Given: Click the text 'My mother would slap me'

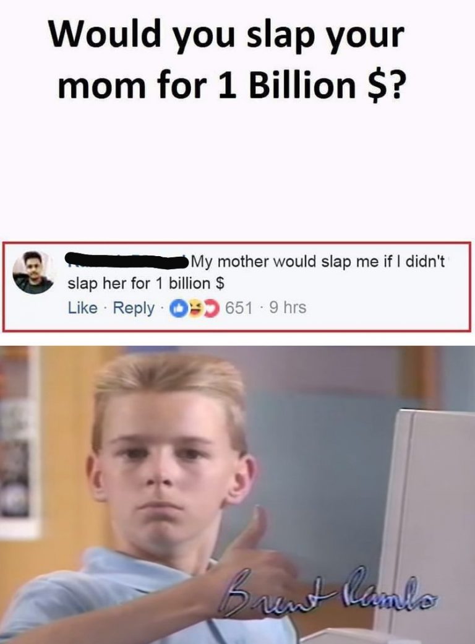Looking at the screenshot, I should click(x=285, y=262).
